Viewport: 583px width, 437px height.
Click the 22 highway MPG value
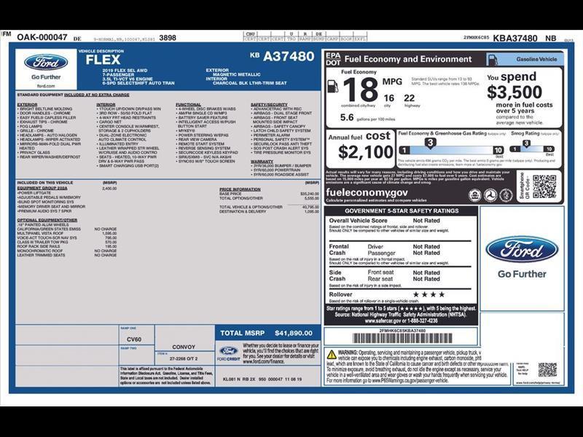pyautogui.click(x=409, y=98)
